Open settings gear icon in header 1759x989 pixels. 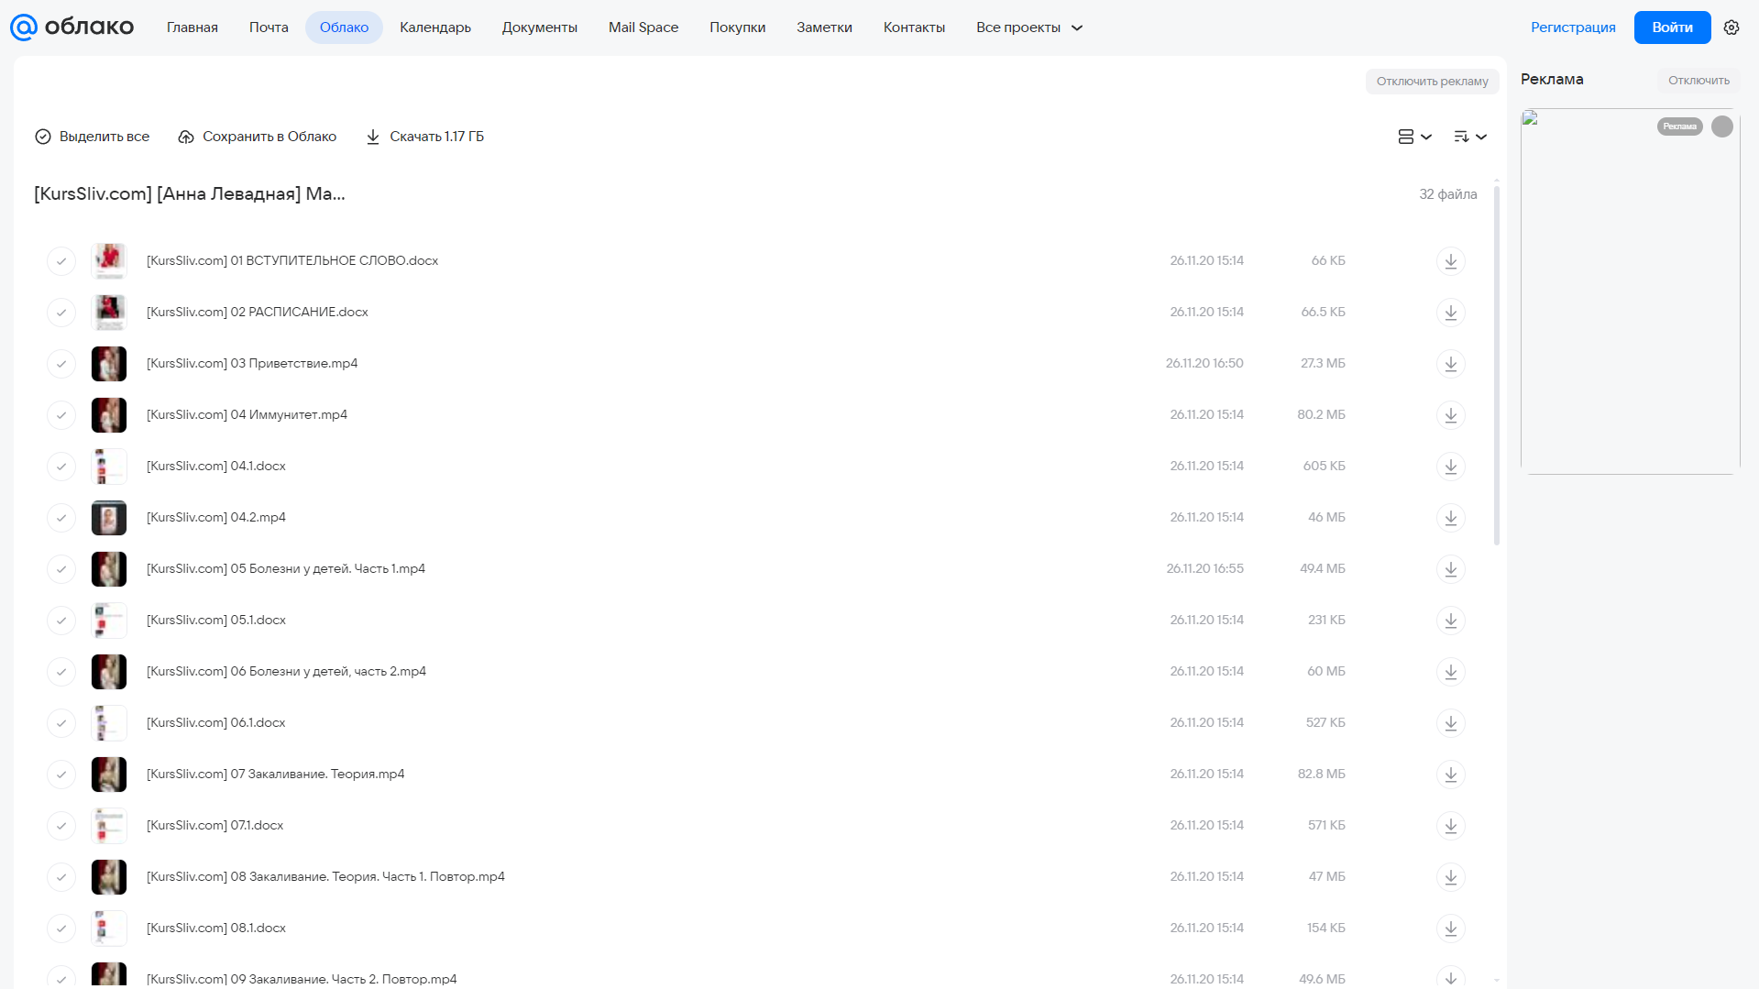[1732, 27]
